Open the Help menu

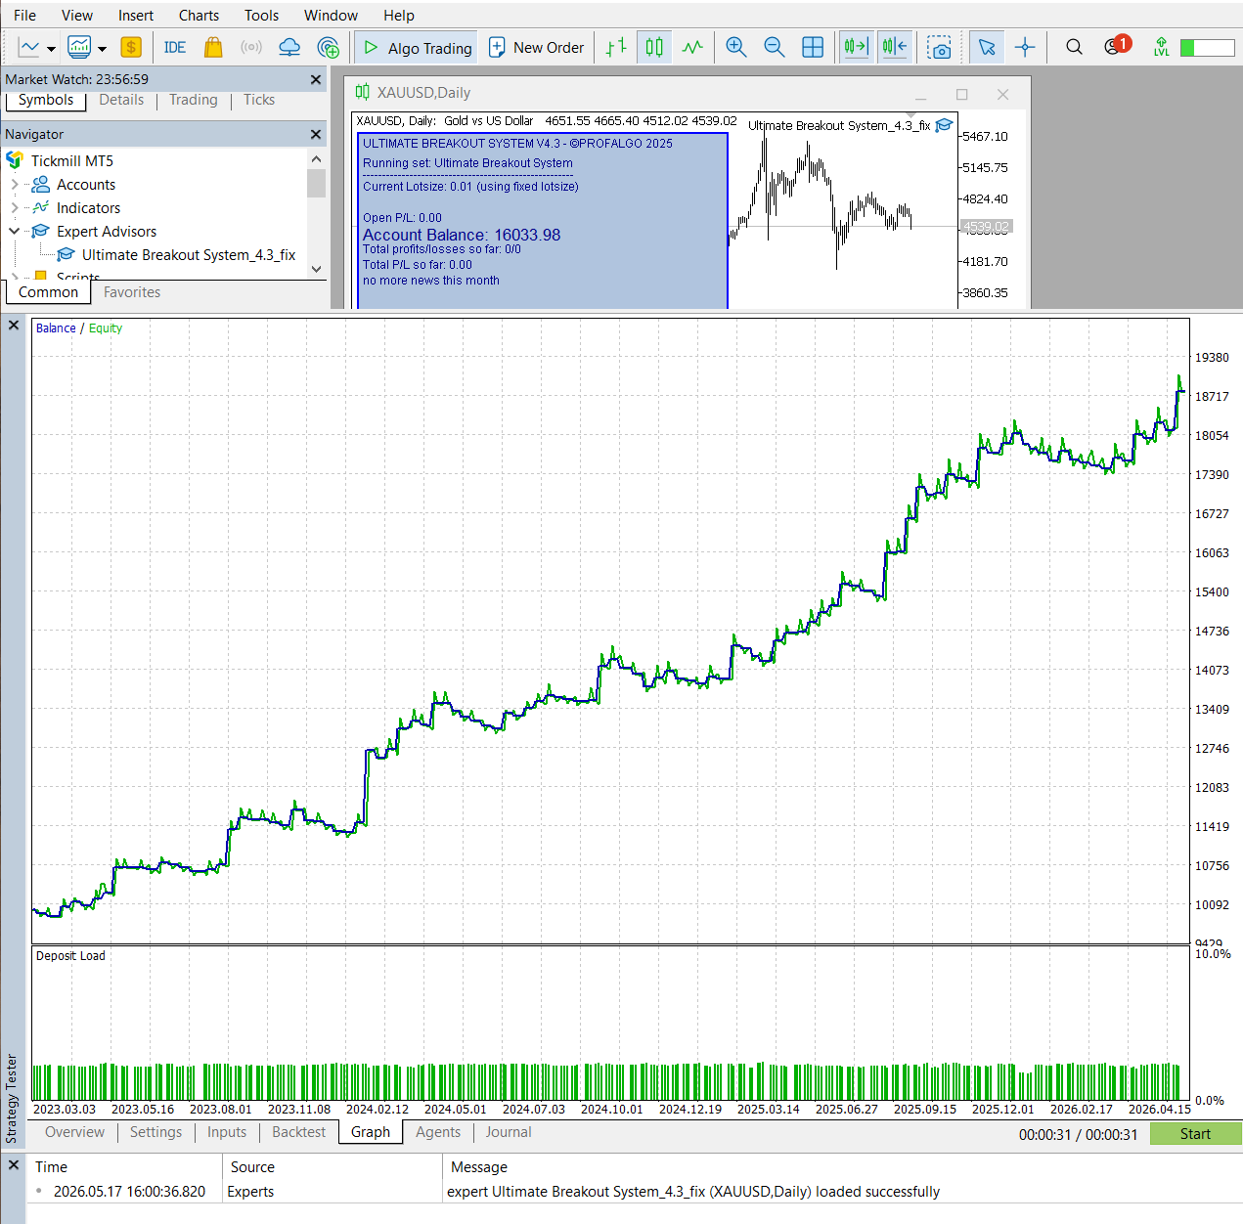[399, 16]
